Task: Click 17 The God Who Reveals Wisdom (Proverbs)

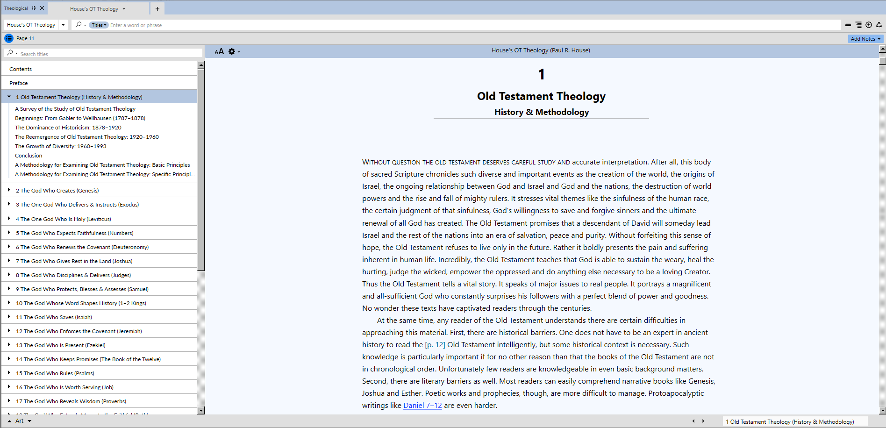Action: click(x=71, y=401)
